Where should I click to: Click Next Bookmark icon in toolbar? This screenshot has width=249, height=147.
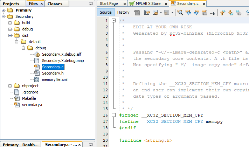pyautogui.click(x=230, y=13)
